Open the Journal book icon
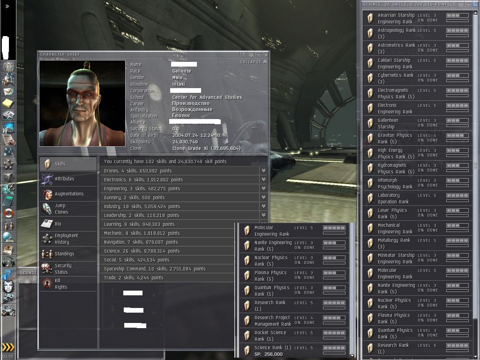This screenshot has width=480, height=360. [x=8, y=249]
